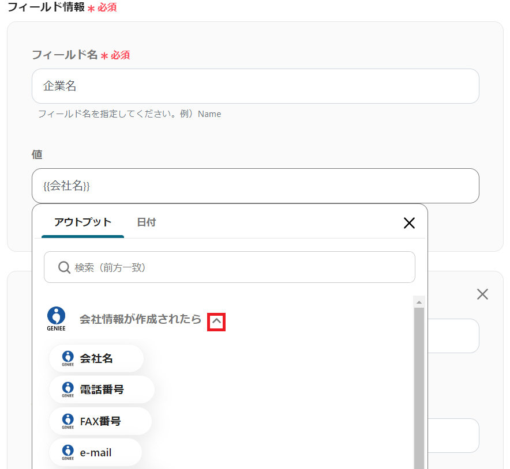Click the 値 field containing {{会社名}}

(x=255, y=186)
